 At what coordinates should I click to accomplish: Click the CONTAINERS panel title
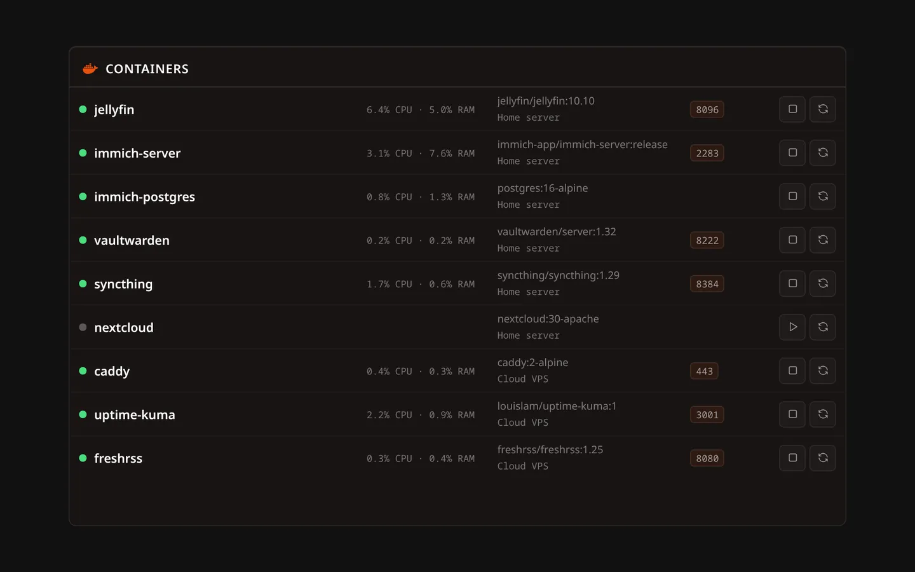(147, 69)
